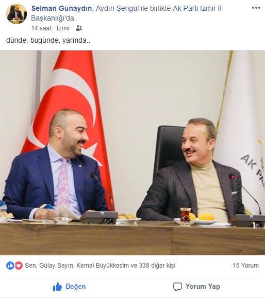Image resolution: width=265 pixels, height=298 pixels.
Task: Open Kemal Büyükkesim's name in reactions
Action: pos(103,266)
